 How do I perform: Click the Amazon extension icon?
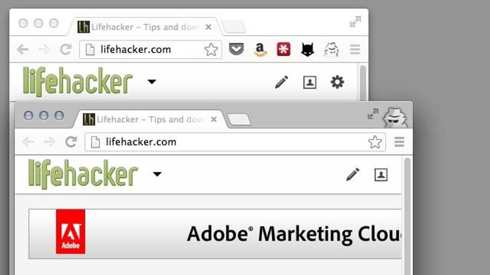[x=260, y=49]
